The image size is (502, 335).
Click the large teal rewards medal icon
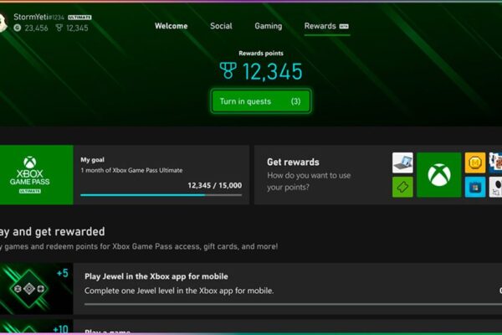228,70
